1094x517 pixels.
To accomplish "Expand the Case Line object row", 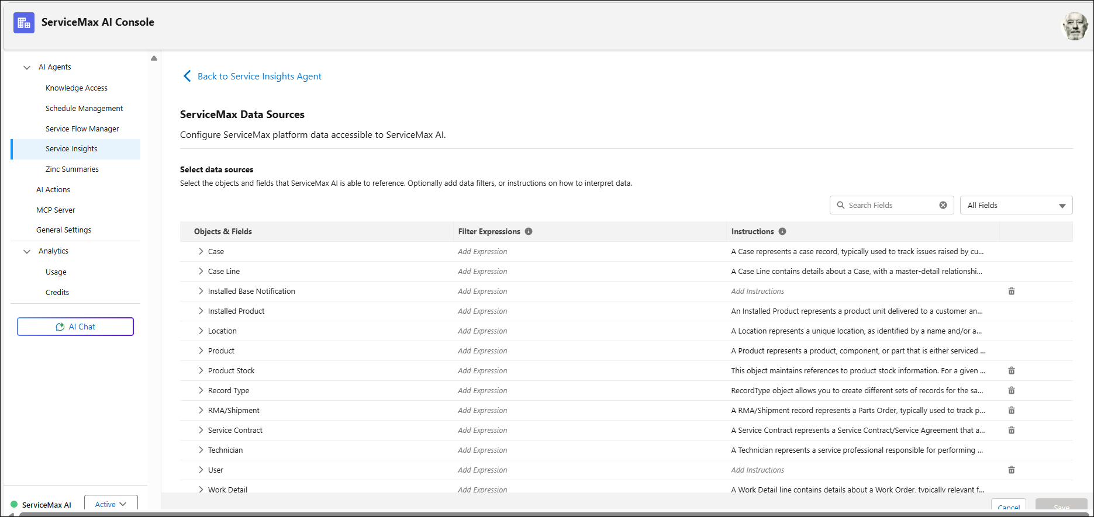I will pyautogui.click(x=201, y=271).
